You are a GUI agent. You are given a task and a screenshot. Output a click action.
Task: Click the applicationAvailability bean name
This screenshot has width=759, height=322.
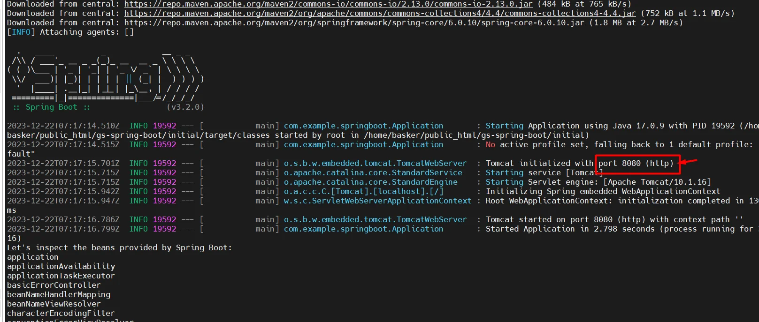(61, 266)
